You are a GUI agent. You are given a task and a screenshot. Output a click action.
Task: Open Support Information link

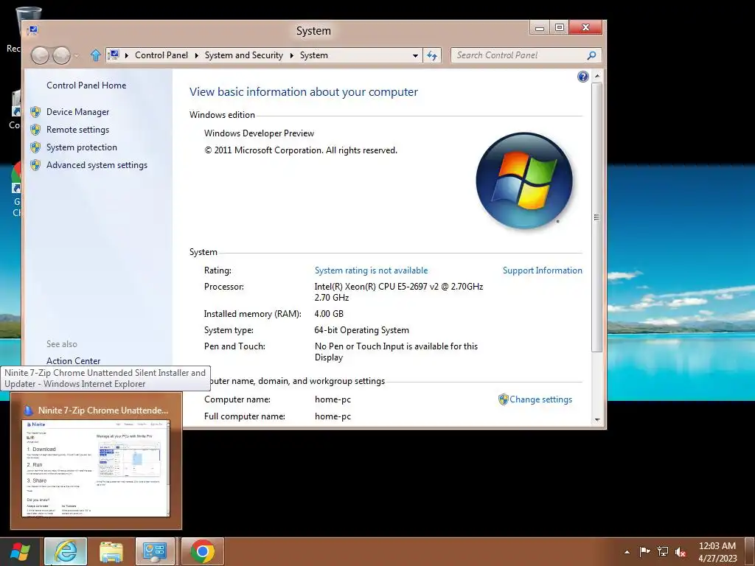point(542,270)
